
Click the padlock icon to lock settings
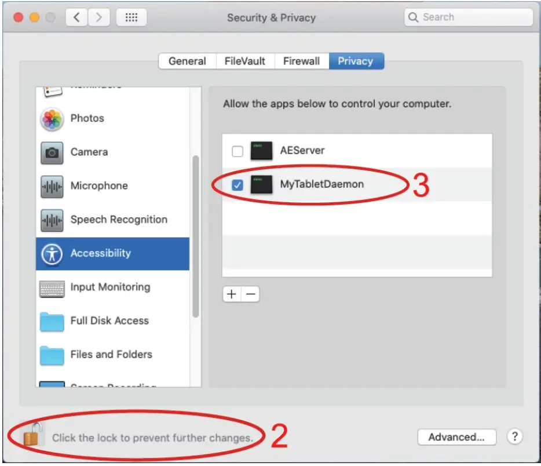[x=32, y=434]
